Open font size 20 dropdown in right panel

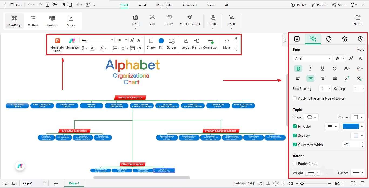pyautogui.click(x=339, y=58)
